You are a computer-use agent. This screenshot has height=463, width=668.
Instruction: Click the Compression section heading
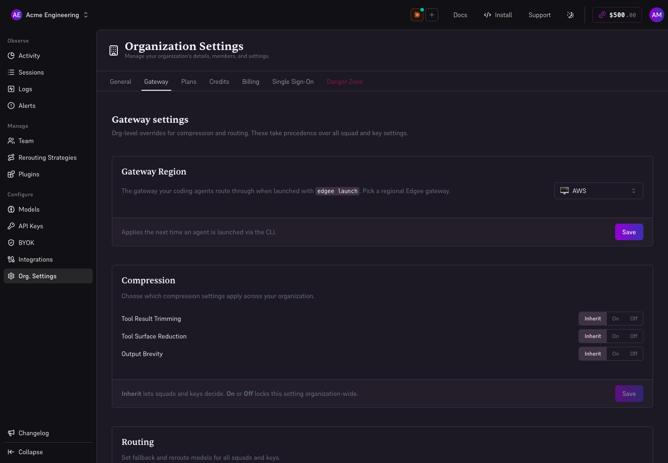[x=148, y=281]
